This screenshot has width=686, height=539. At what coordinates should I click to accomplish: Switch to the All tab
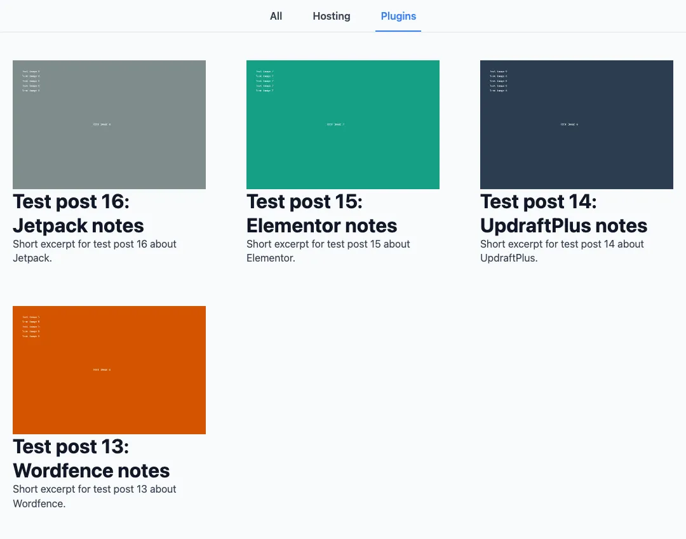pyautogui.click(x=276, y=16)
